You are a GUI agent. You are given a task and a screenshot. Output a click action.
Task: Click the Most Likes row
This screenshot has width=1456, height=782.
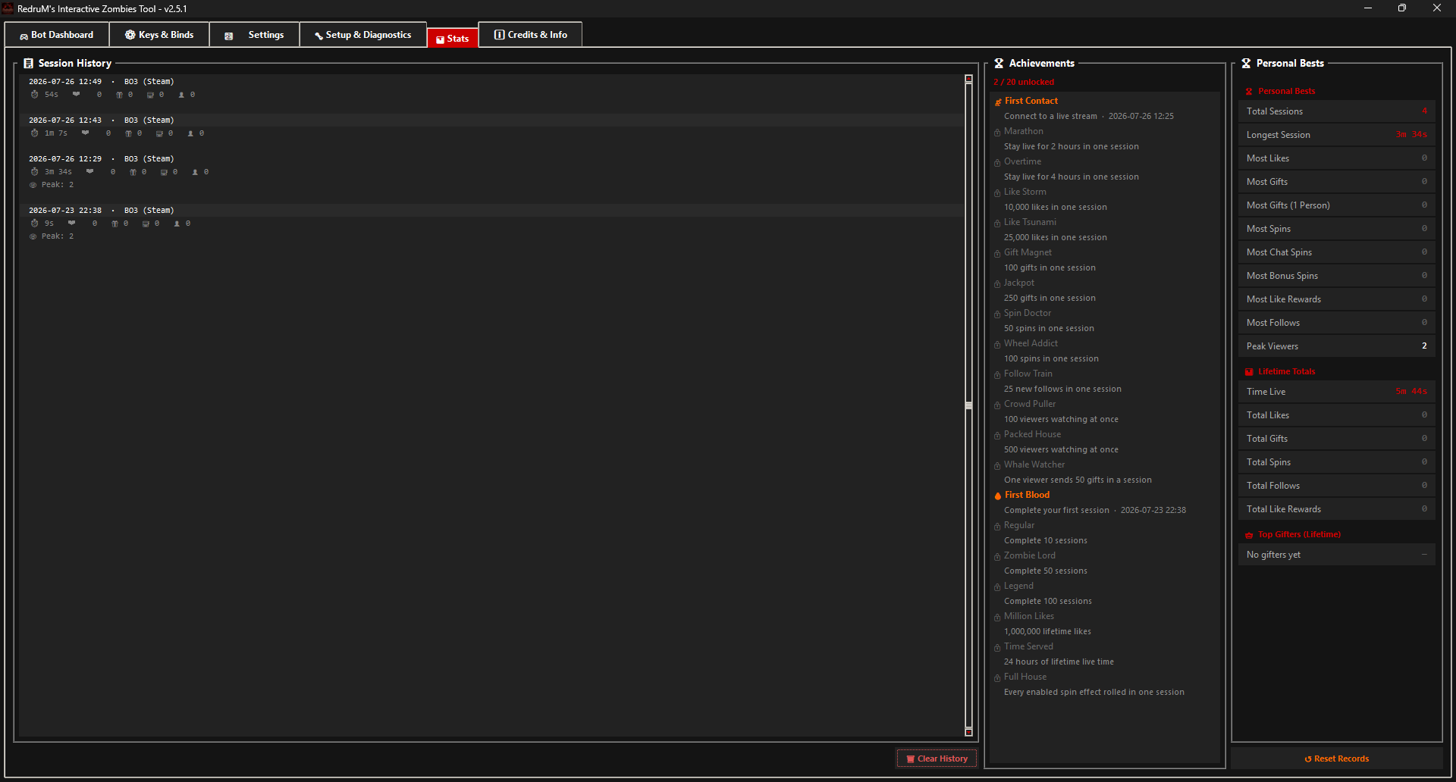1336,158
